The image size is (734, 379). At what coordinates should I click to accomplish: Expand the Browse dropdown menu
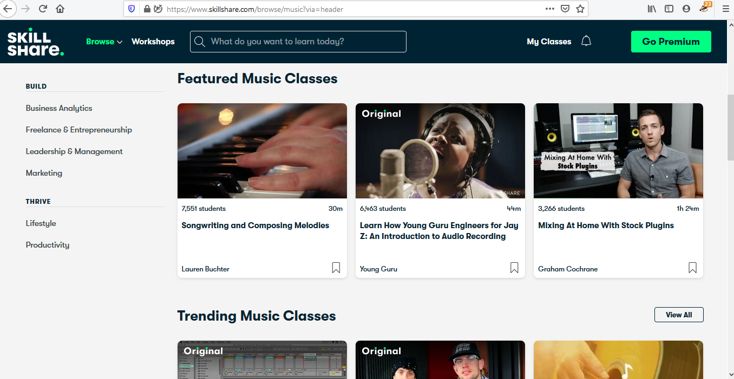pyautogui.click(x=104, y=42)
